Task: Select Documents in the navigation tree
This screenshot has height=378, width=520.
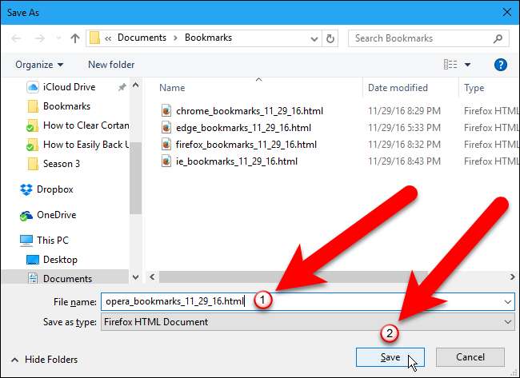Action: [67, 279]
